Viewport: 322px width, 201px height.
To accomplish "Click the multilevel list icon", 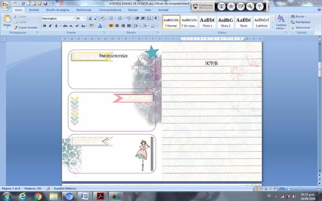I will pyautogui.click(x=128, y=18).
